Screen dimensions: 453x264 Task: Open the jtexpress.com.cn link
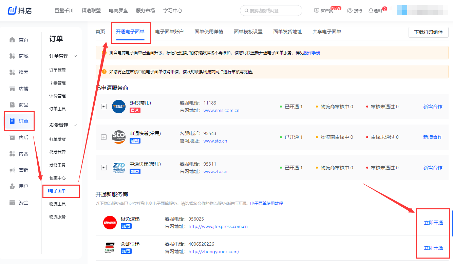pos(218,226)
